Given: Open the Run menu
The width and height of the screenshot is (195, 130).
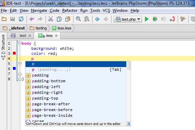Looking at the screenshot, I should [x=84, y=10].
